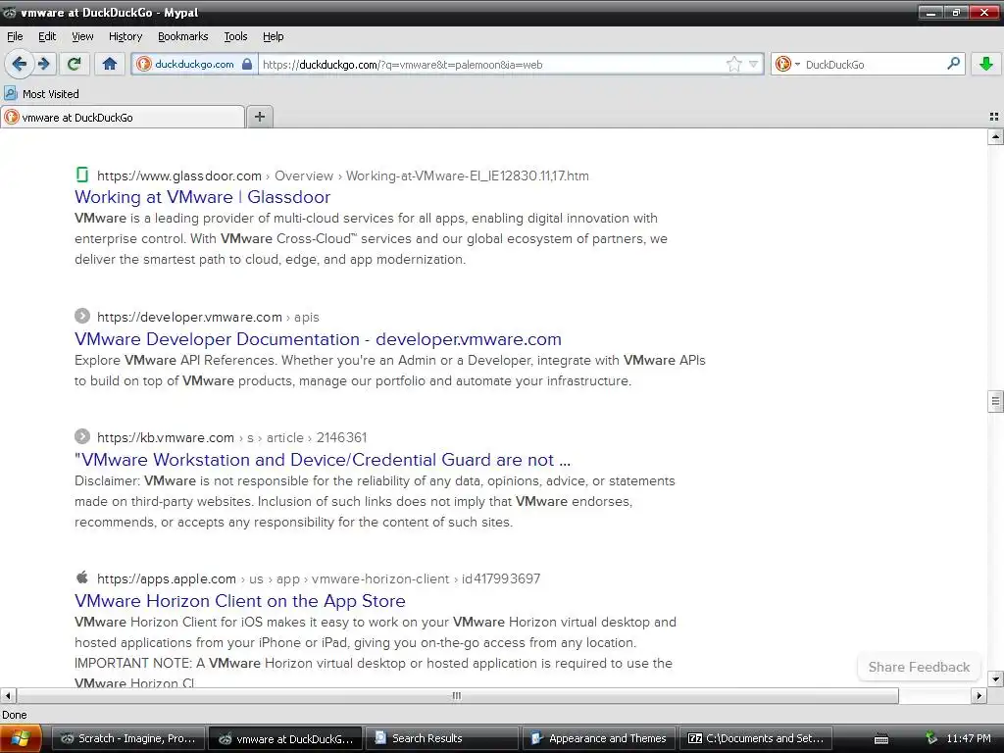
Task: Open the developer.vmware.com apis URL
Action: point(208,317)
